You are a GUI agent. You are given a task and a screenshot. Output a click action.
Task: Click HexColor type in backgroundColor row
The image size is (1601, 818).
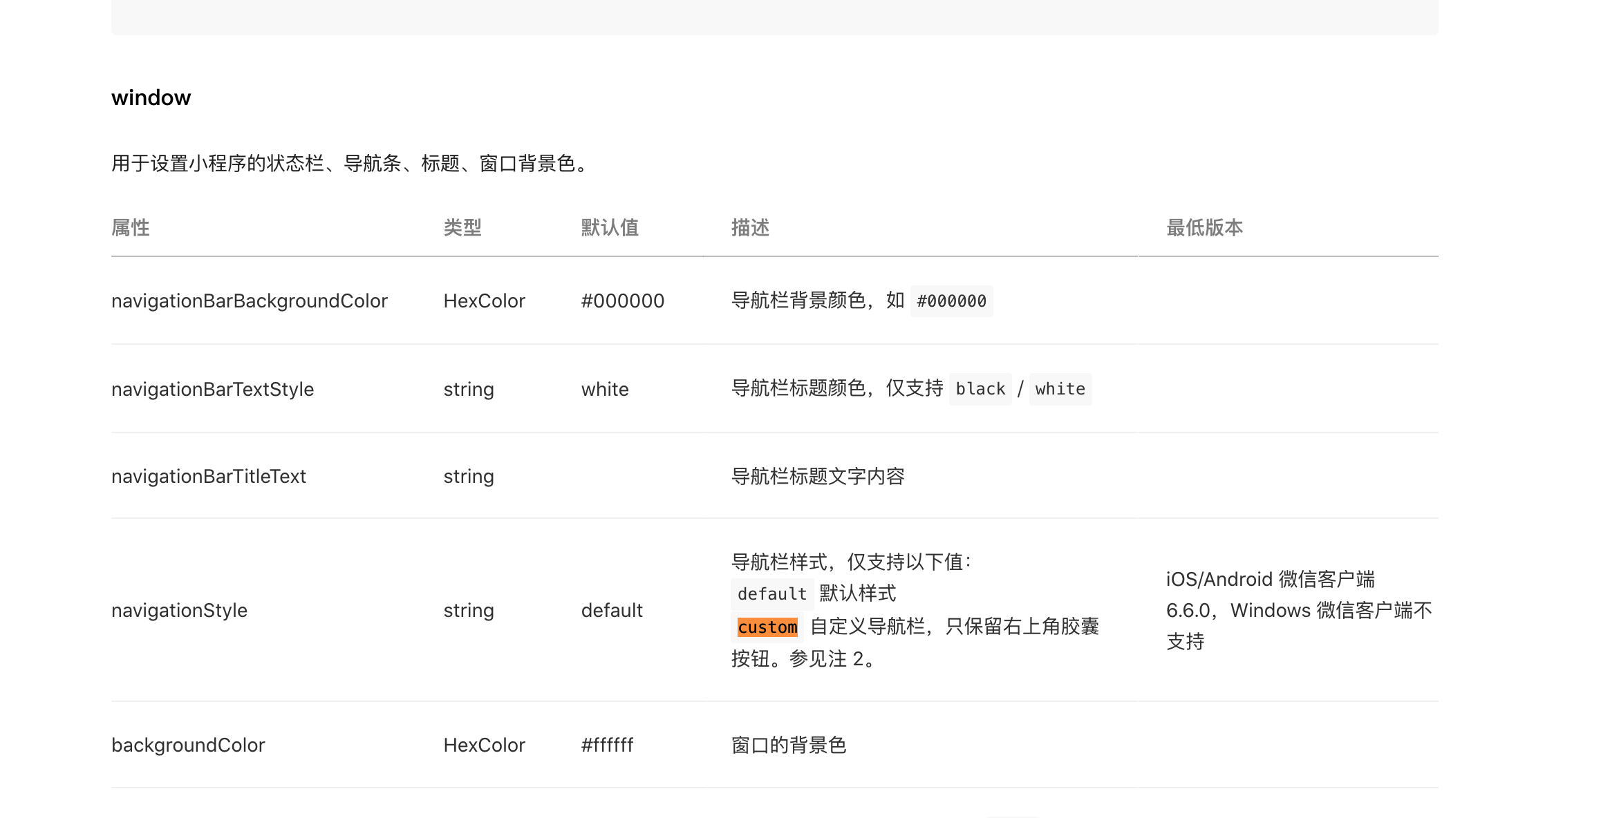(484, 745)
